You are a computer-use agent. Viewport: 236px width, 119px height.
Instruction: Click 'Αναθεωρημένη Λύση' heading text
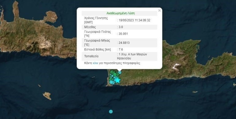pos(121,13)
